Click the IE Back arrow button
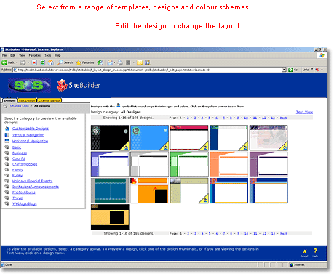Screen dimensions: 334x276 coord(4,62)
